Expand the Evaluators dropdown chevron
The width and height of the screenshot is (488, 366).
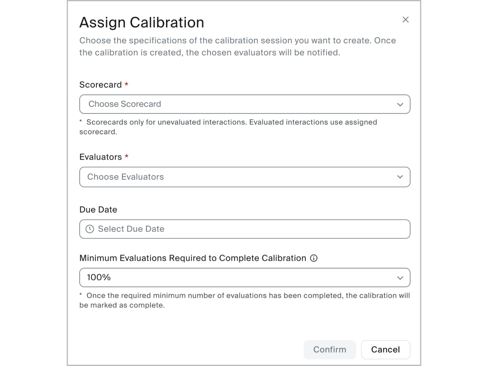400,177
